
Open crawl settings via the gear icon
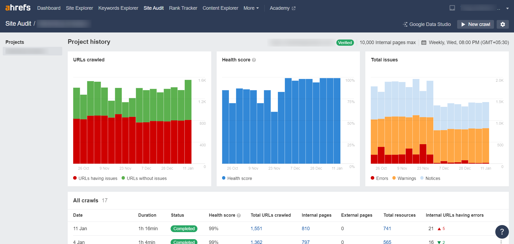(x=503, y=24)
